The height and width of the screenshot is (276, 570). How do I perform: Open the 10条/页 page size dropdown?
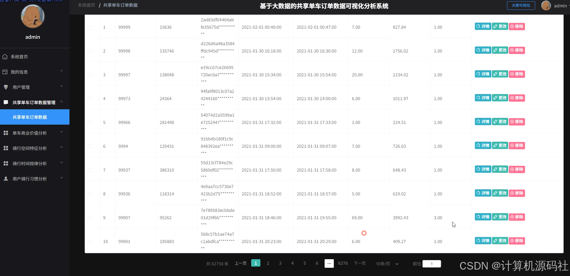(x=387, y=264)
